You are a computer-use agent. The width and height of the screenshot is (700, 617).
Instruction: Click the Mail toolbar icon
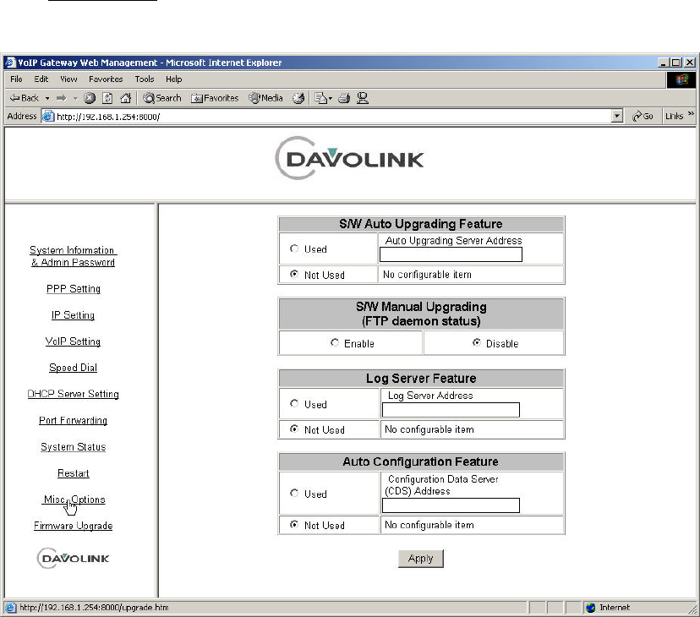pos(320,98)
